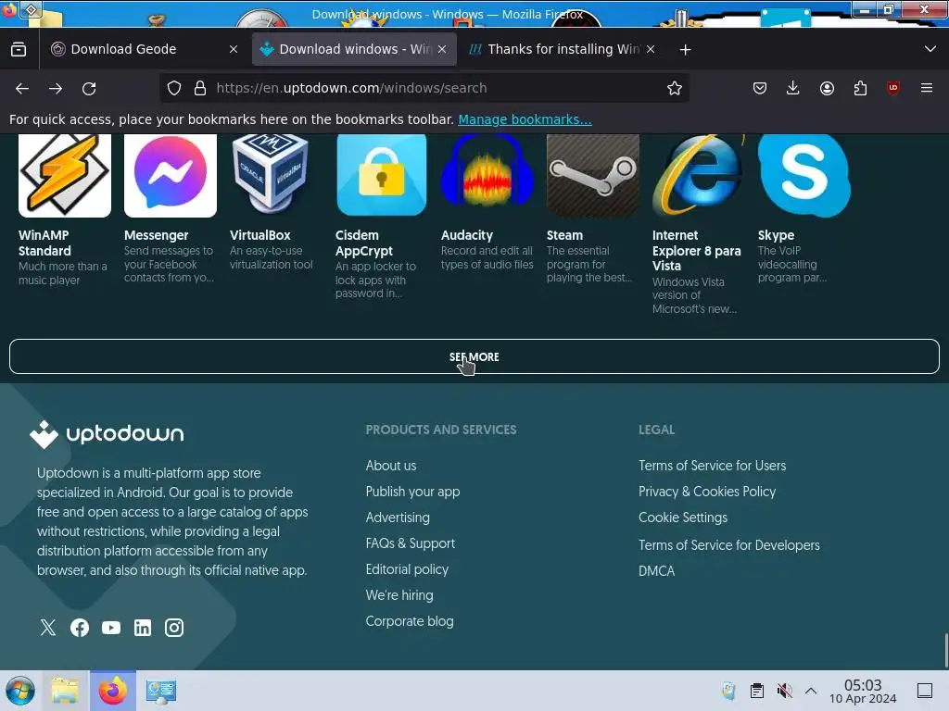
Task: Open the WinAMP Standard app icon
Action: point(65,175)
